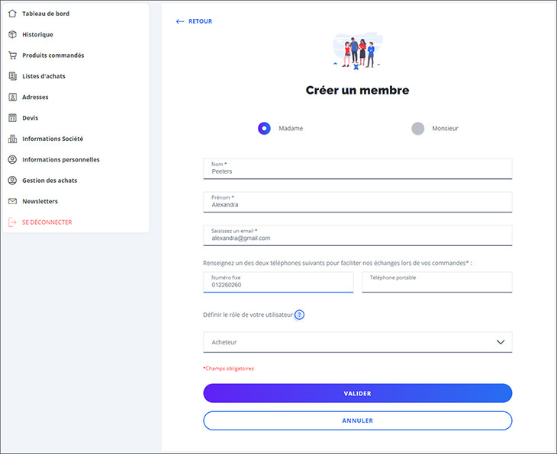Click the chevron arrow of the role dropdown
Viewport: 557px width, 454px height.
501,342
